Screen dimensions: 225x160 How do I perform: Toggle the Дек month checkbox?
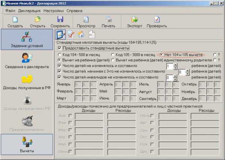click(152, 151)
